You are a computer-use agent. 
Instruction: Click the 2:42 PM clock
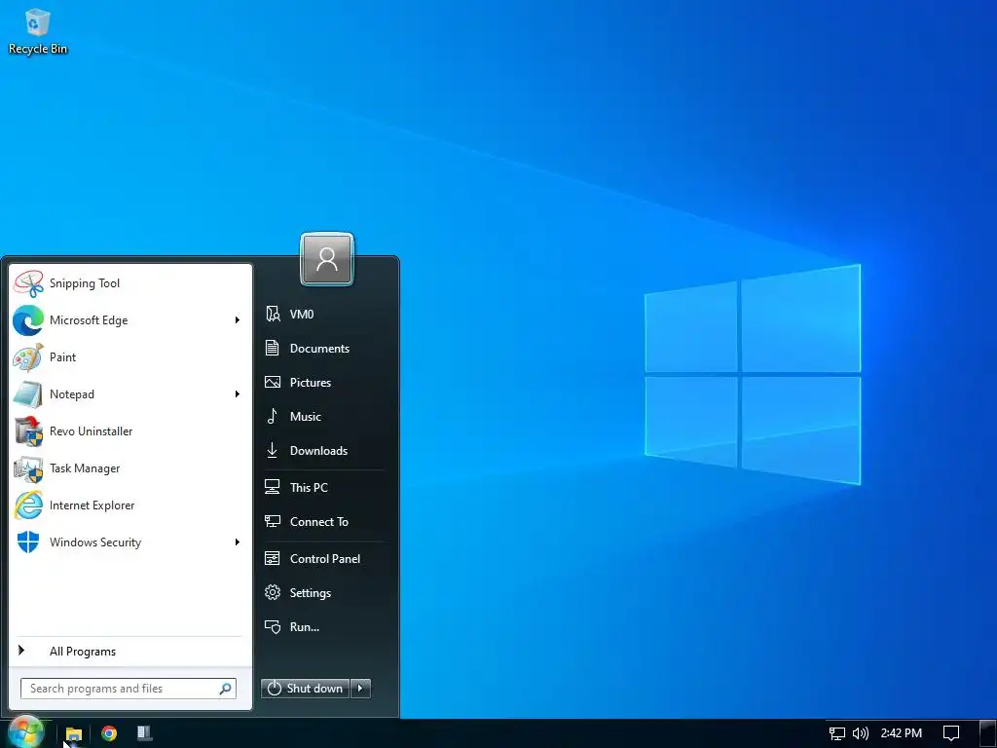[901, 733]
